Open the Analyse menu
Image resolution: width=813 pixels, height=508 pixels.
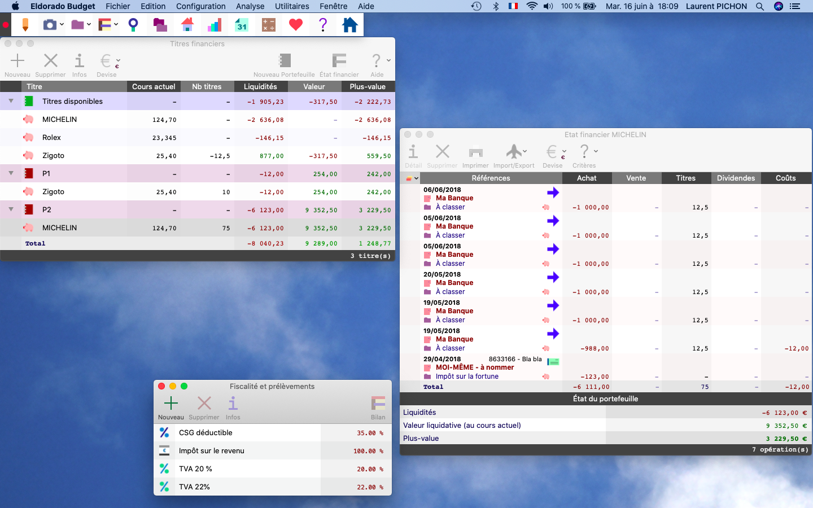tap(250, 6)
